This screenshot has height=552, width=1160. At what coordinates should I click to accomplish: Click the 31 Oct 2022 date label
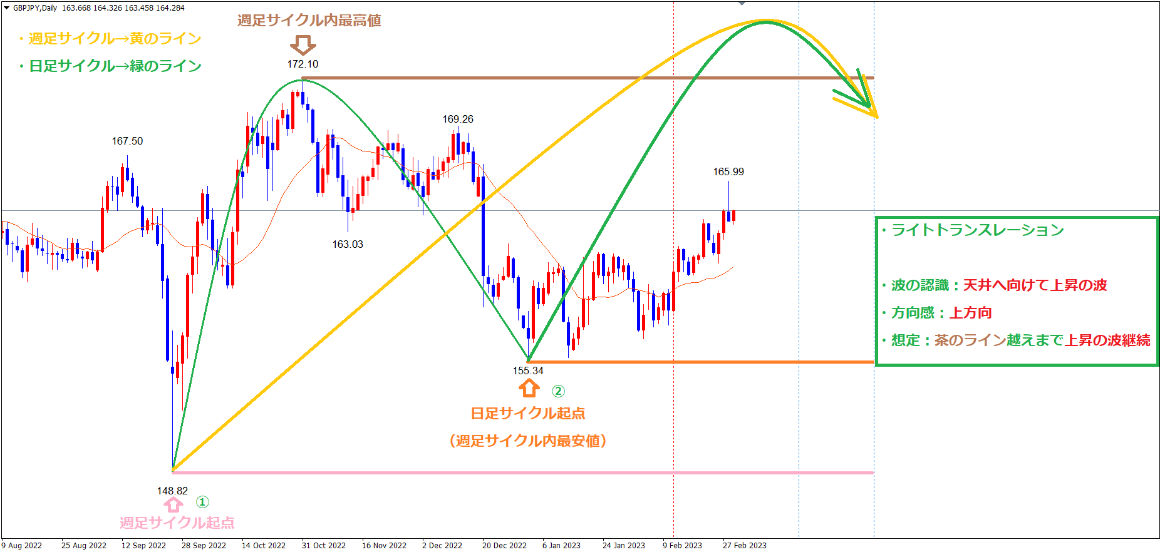point(323,545)
